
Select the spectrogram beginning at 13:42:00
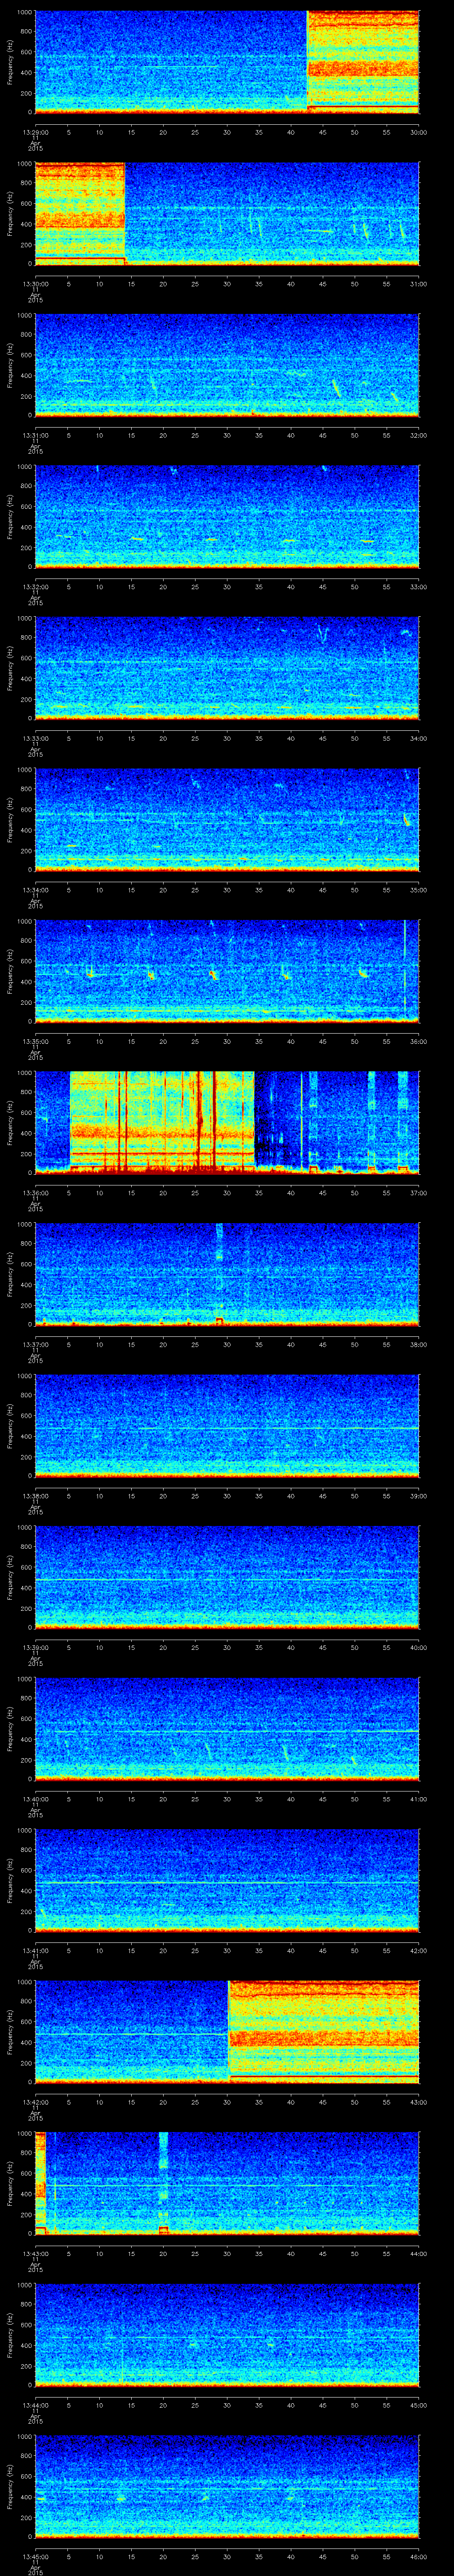click(227, 2032)
